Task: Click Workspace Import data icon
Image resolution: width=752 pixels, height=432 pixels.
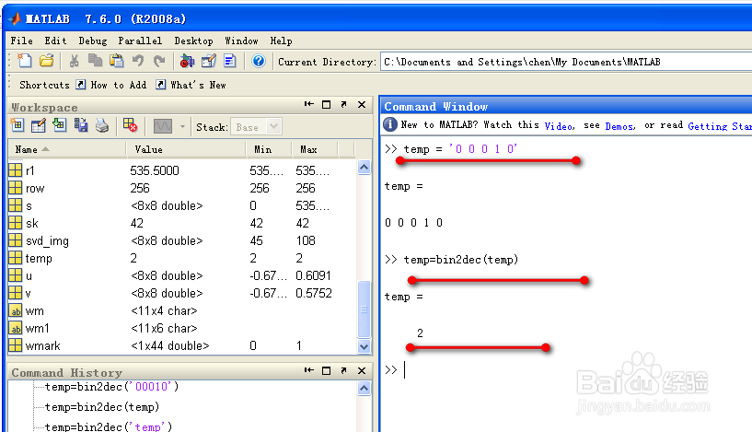Action: [60, 126]
